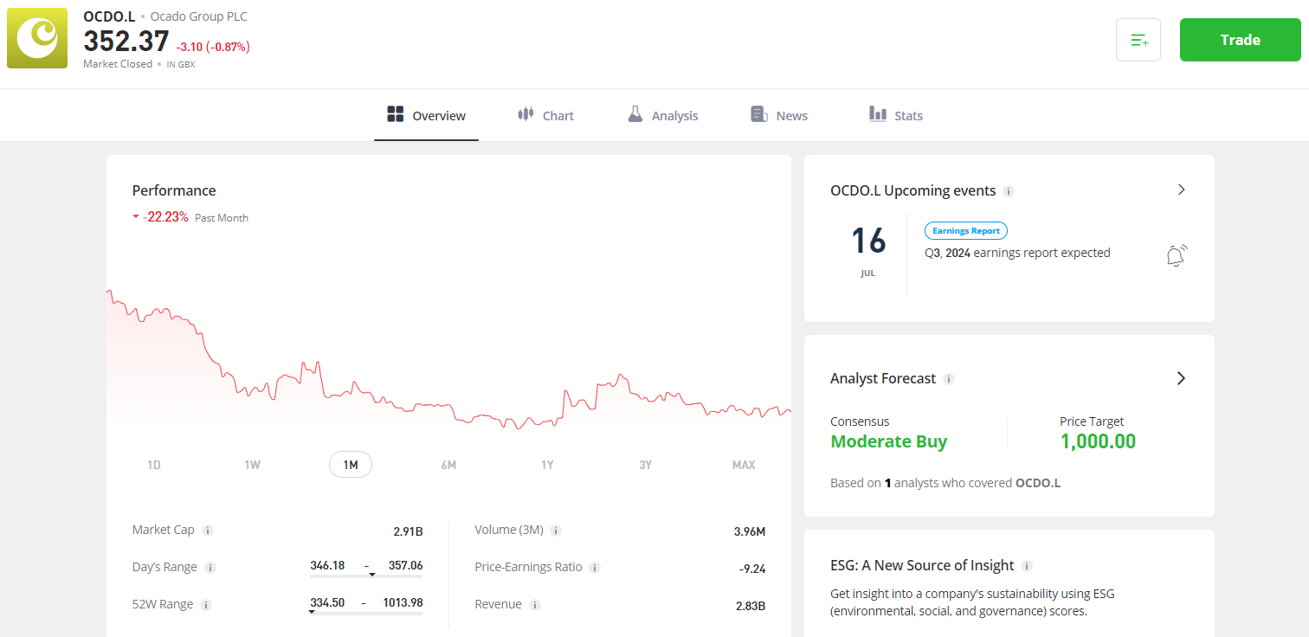
Task: Click the 52W Range slider bar
Action: [366, 613]
